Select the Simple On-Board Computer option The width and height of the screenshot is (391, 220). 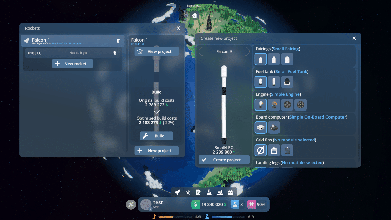(x=261, y=127)
